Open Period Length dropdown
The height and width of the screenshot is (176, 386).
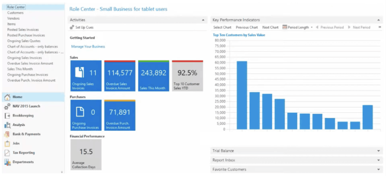click(312, 27)
